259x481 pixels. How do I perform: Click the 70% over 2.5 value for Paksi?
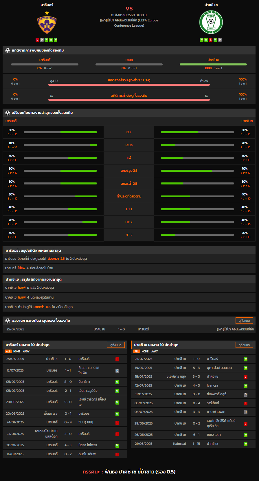click(245, 169)
